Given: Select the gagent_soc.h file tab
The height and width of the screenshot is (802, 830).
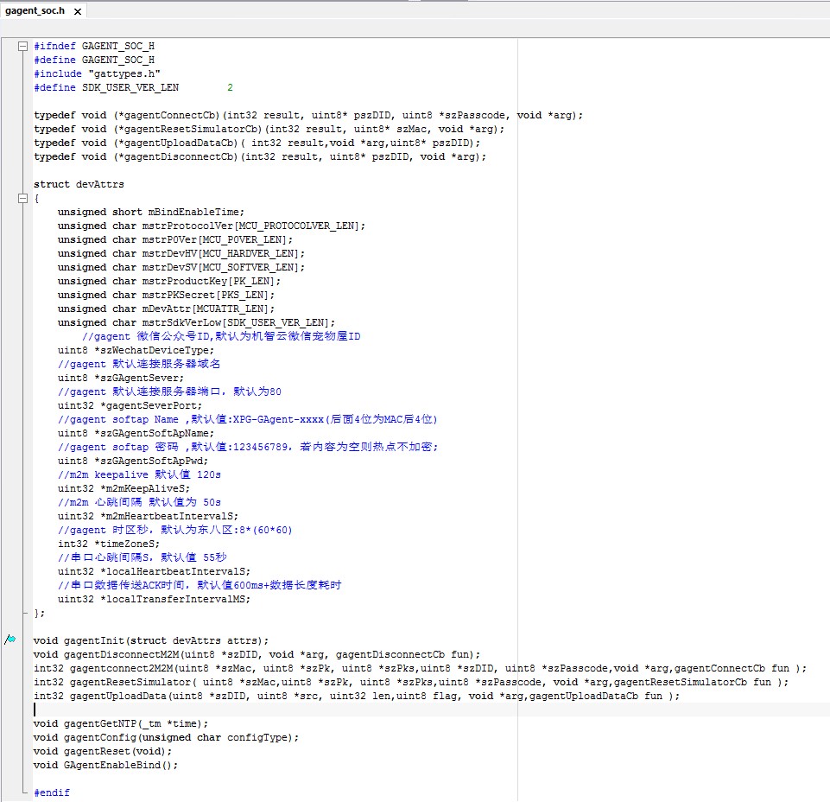Looking at the screenshot, I should (35, 11).
